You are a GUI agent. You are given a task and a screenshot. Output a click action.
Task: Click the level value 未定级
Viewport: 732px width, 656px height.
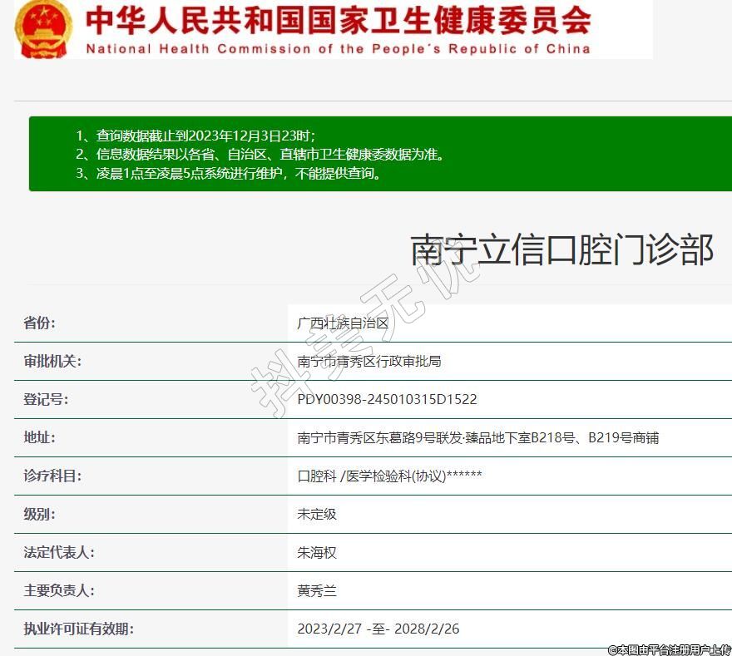[317, 514]
